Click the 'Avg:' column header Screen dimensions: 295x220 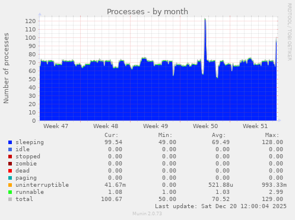click(218, 135)
